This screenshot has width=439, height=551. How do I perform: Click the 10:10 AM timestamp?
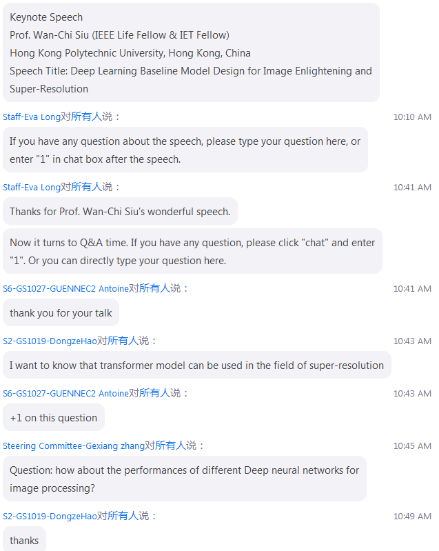(412, 117)
